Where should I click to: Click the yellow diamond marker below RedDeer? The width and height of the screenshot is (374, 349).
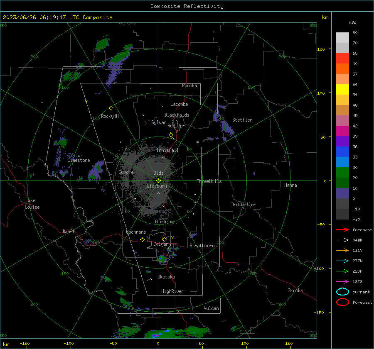pyautogui.click(x=171, y=135)
